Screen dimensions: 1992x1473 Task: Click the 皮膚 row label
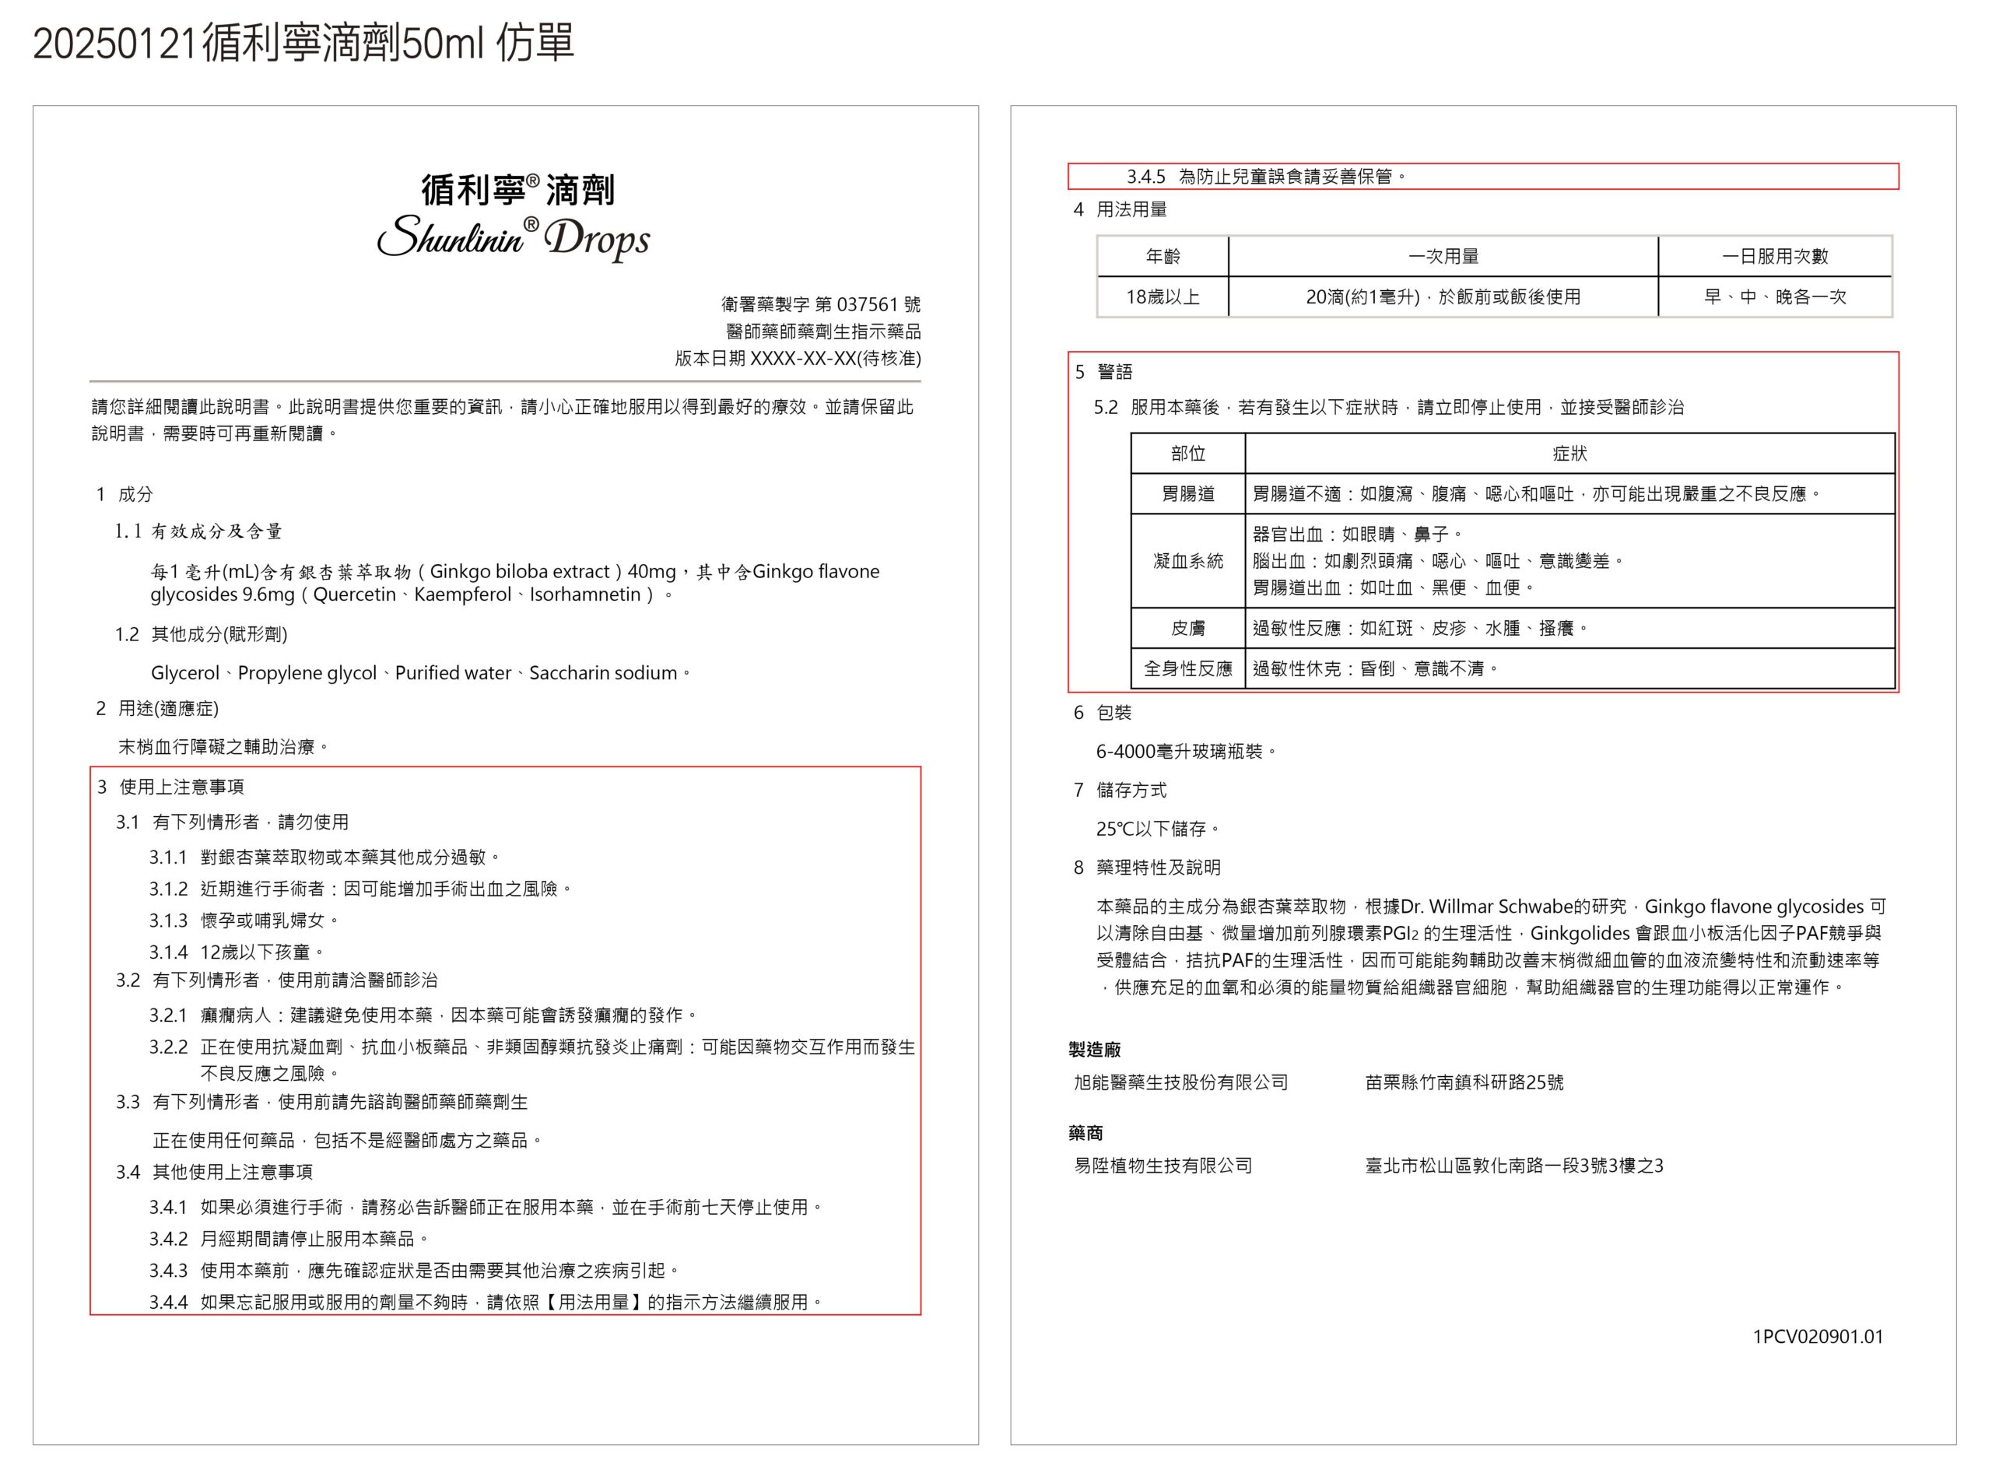coord(1187,629)
